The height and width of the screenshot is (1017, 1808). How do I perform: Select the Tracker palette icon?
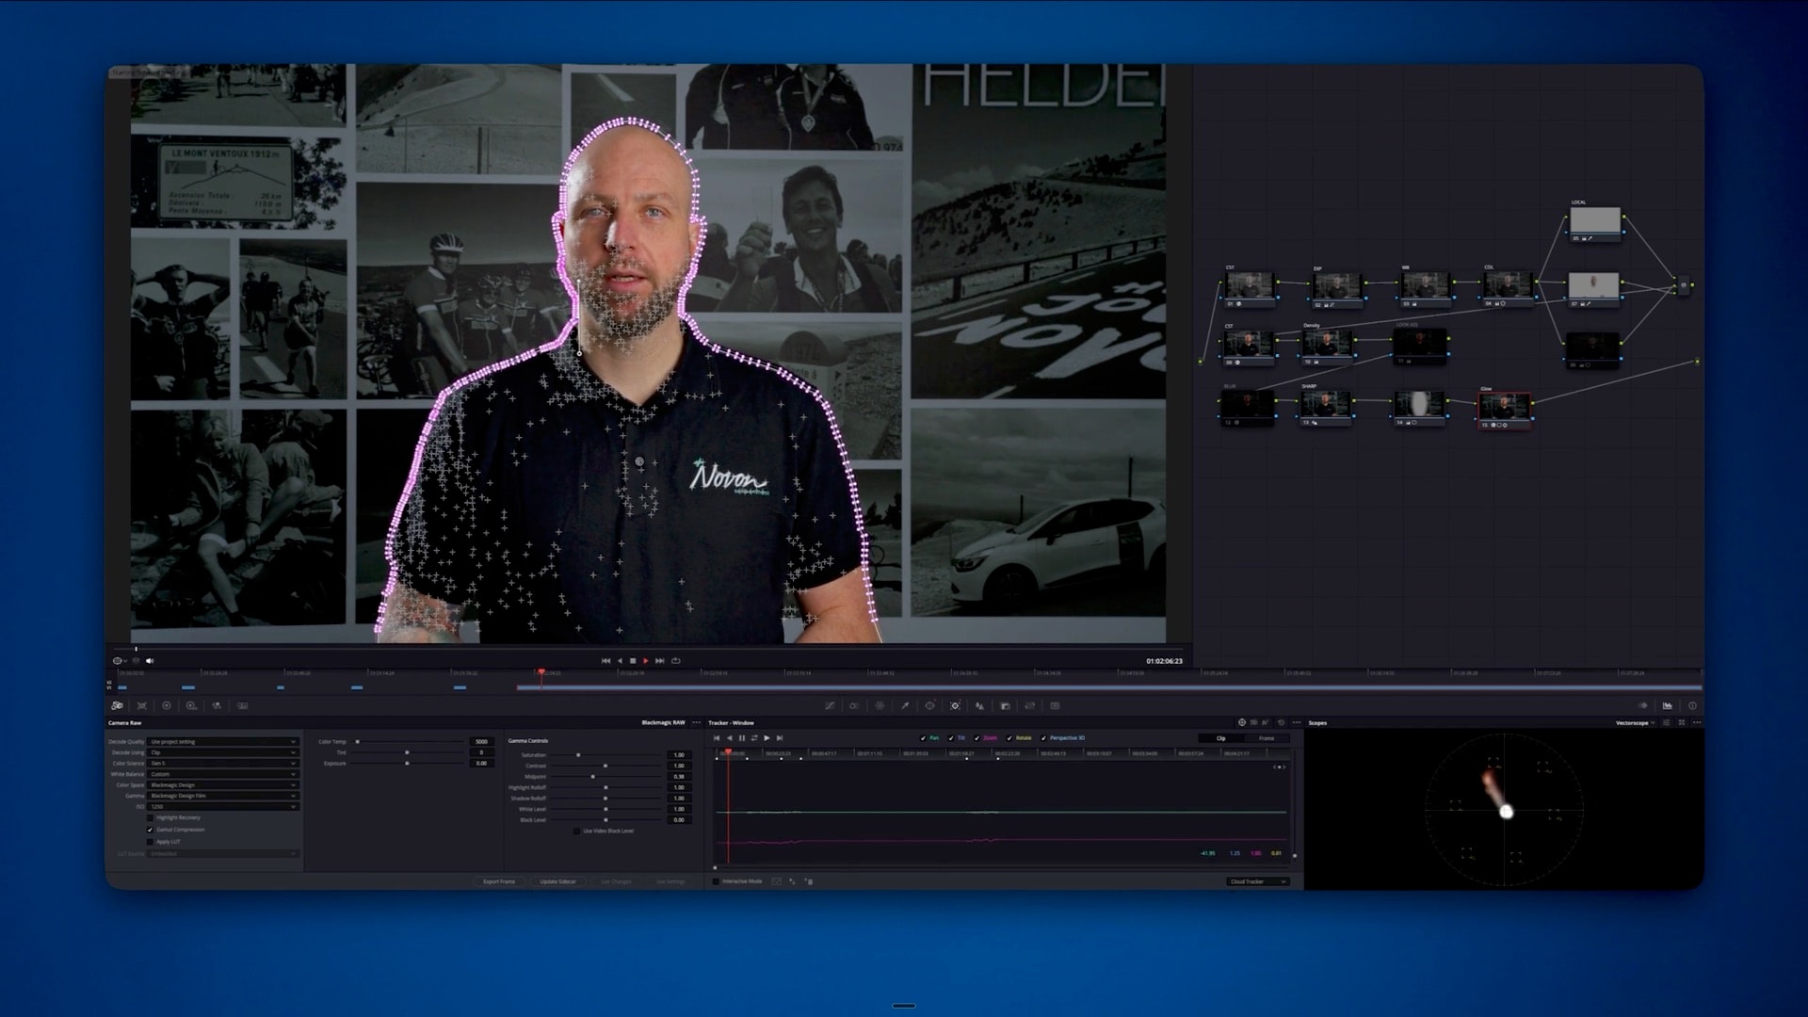click(955, 705)
